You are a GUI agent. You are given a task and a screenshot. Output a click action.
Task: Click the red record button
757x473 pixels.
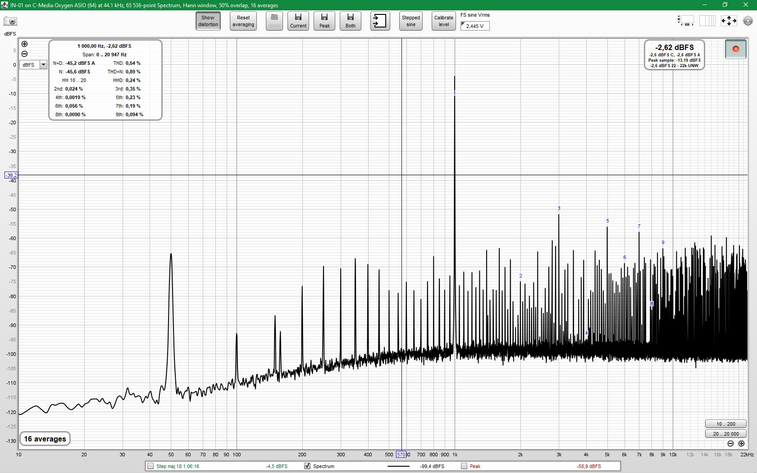[735, 49]
